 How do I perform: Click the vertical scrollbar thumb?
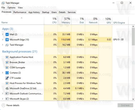pyautogui.click(x=133, y=36)
